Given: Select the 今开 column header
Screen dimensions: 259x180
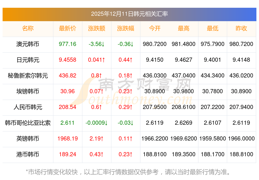Looking at the screenshot, I should (x=155, y=28).
